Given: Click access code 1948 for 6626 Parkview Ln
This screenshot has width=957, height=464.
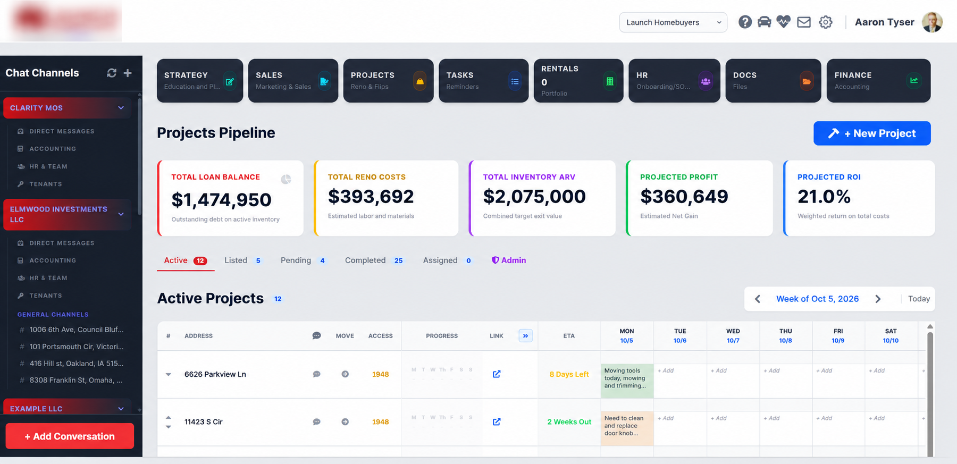Looking at the screenshot, I should pos(380,374).
